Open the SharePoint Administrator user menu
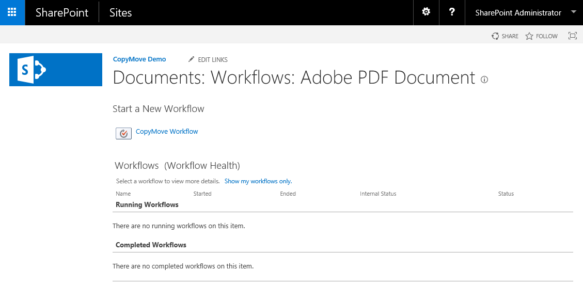 pyautogui.click(x=518, y=12)
